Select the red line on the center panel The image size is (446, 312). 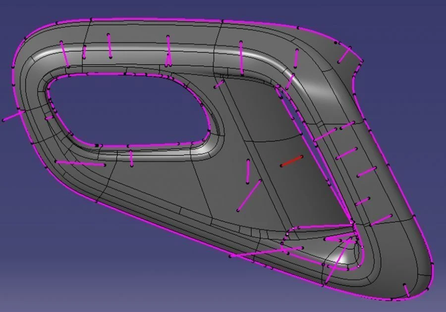pos(292,161)
